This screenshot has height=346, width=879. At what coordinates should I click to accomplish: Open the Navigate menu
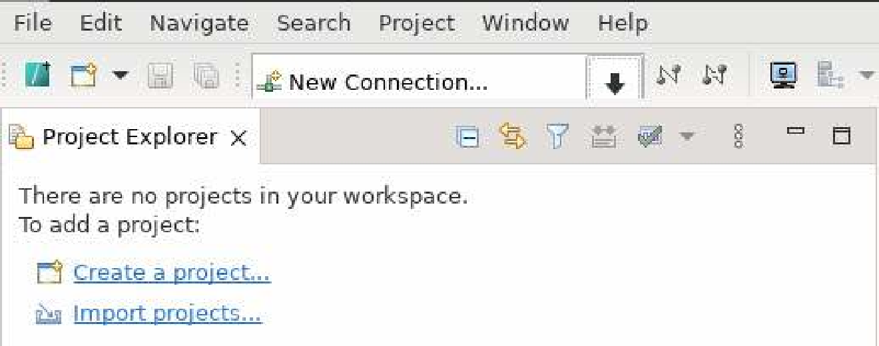198,23
